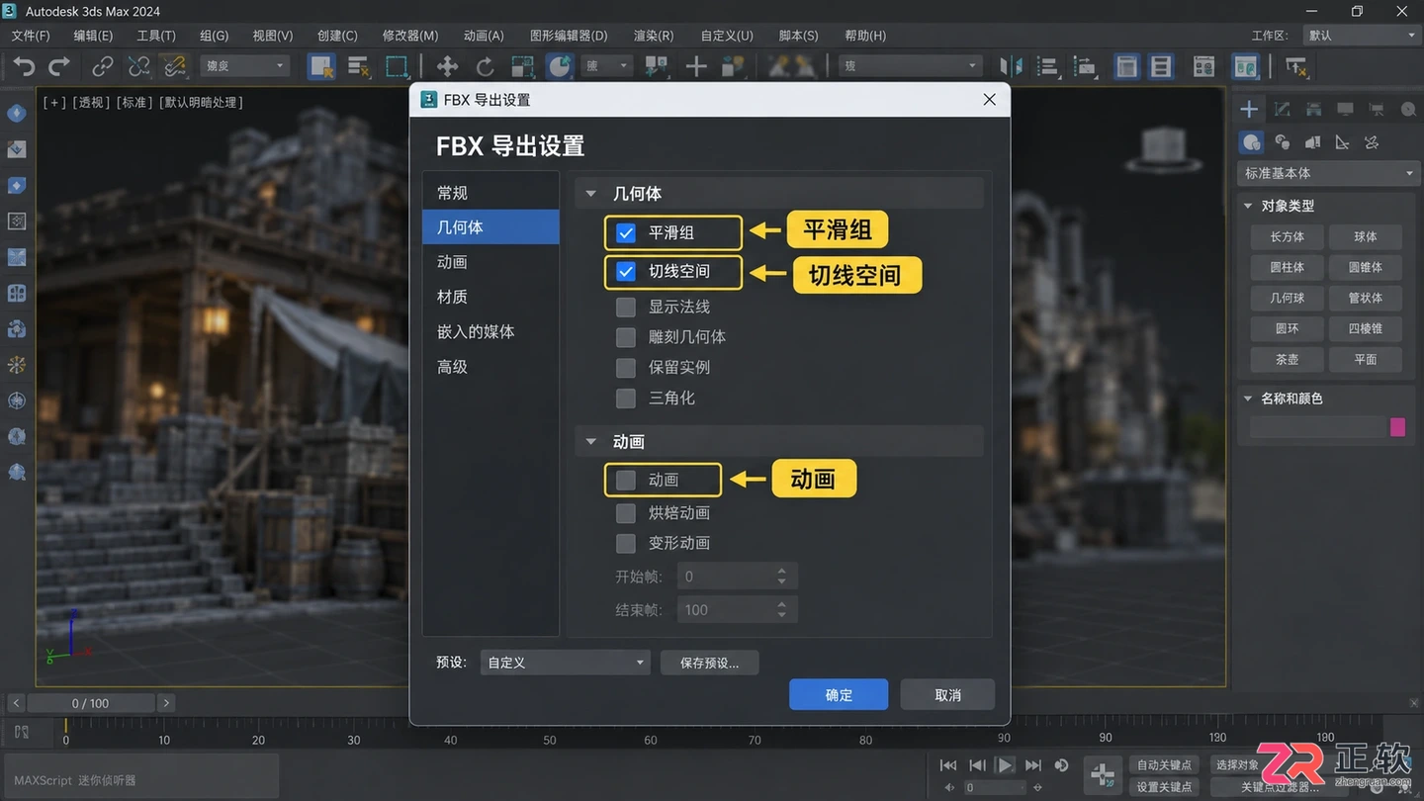This screenshot has width=1424, height=801.
Task: Uncheck the 平滑组 checkbox
Action: point(626,233)
